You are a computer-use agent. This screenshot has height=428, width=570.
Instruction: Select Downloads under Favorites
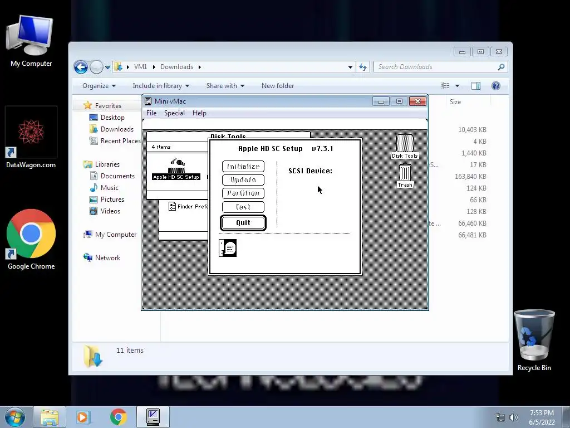(x=117, y=129)
